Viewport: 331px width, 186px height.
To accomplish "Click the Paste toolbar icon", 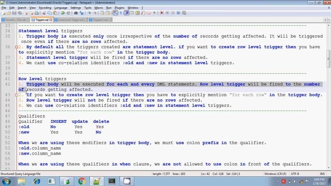I will [x=55, y=13].
